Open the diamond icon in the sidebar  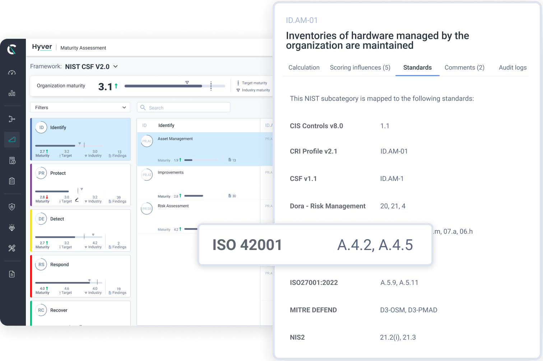coord(12,227)
